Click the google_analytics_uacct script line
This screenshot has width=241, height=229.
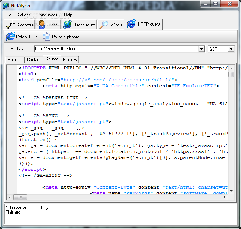(123, 104)
